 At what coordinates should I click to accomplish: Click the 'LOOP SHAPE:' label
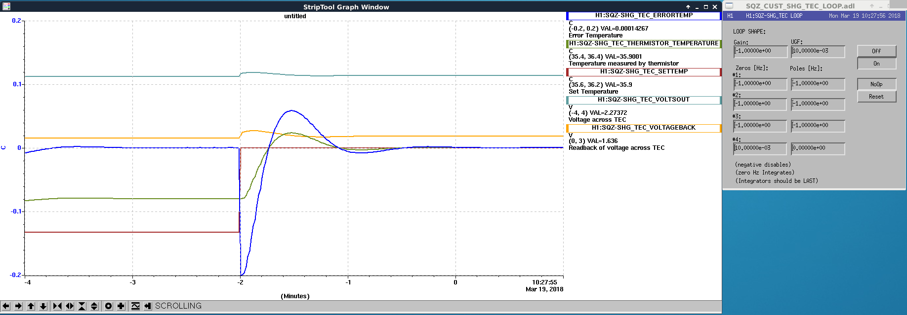coord(749,32)
